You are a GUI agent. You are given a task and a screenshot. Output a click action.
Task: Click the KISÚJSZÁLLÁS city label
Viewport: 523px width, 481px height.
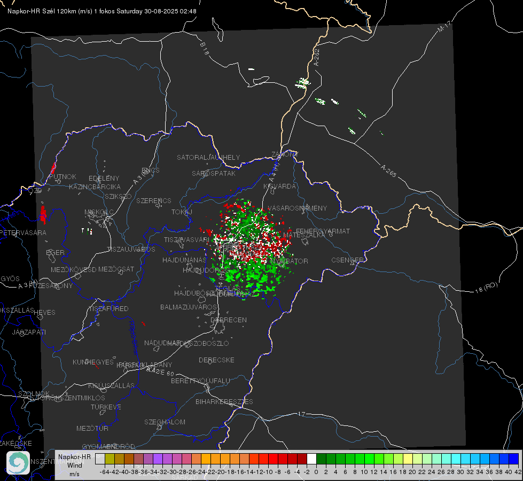coord(111,385)
